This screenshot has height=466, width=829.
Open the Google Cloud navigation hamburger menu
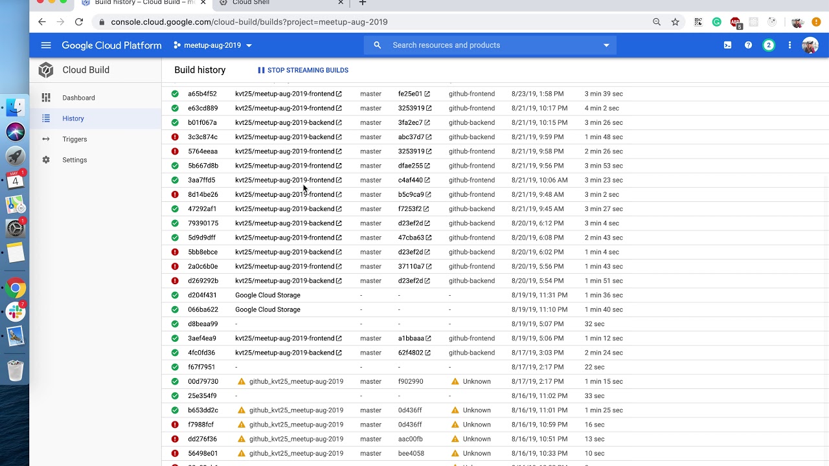[x=45, y=45]
